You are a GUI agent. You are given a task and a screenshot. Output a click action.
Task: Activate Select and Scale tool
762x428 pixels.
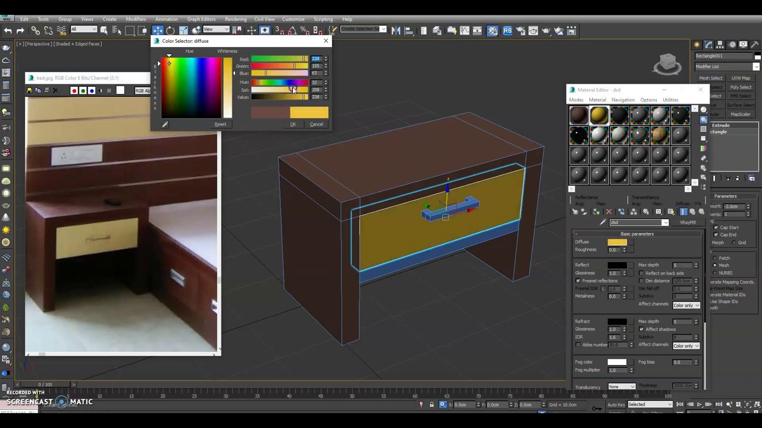tap(183, 30)
